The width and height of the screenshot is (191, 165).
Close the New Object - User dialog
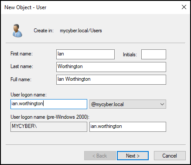(x=184, y=7)
